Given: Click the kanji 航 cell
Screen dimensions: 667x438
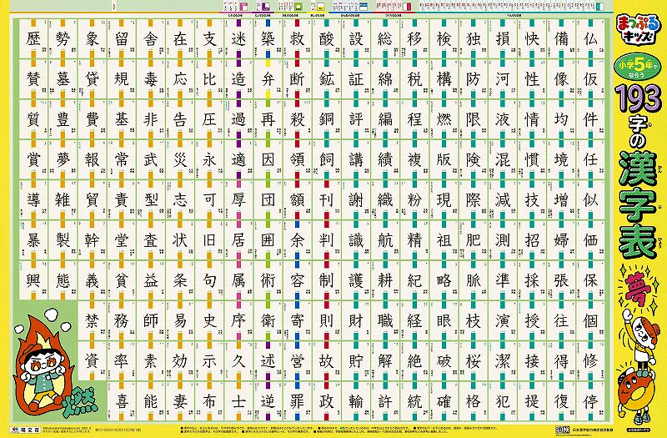Looking at the screenshot, I should tap(385, 240).
